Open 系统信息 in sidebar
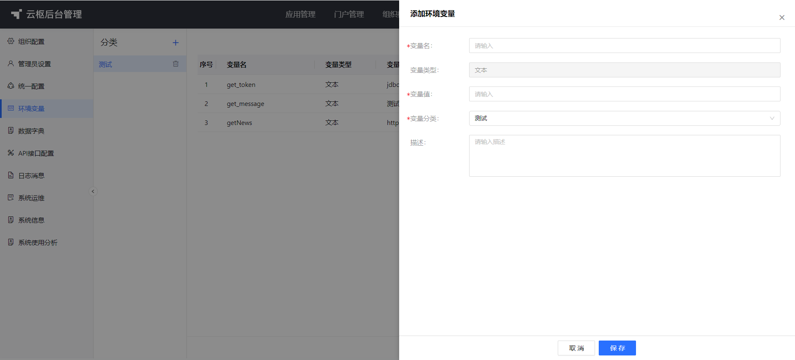The width and height of the screenshot is (795, 360). [x=46, y=220]
